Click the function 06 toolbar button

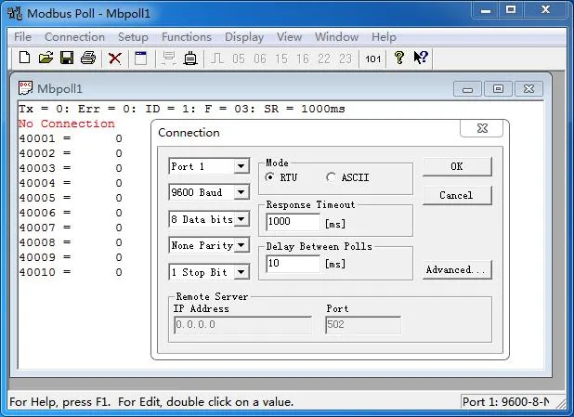point(260,59)
